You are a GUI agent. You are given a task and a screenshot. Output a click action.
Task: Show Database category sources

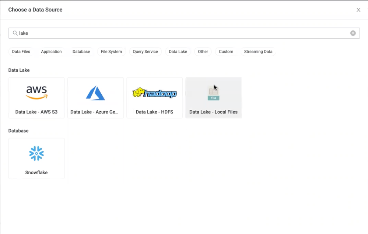(81, 52)
